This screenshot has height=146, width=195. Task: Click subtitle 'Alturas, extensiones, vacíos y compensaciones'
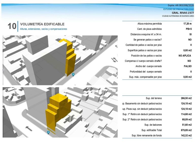pyautogui.click(x=43, y=29)
